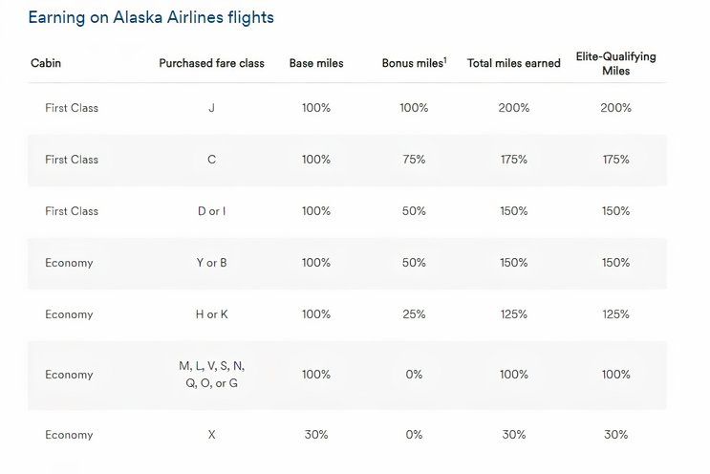
Task: Click the 175% Elite-Qualifying Miles value
Action: [616, 160]
